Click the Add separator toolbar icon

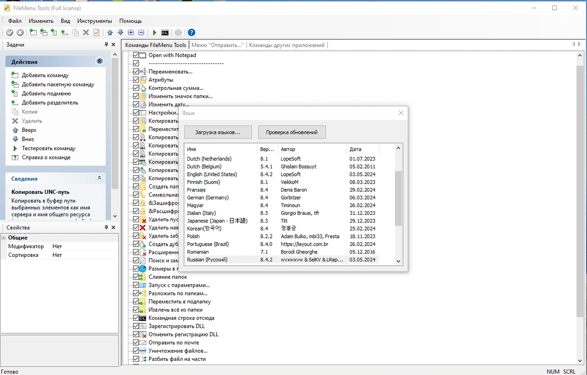(64, 33)
